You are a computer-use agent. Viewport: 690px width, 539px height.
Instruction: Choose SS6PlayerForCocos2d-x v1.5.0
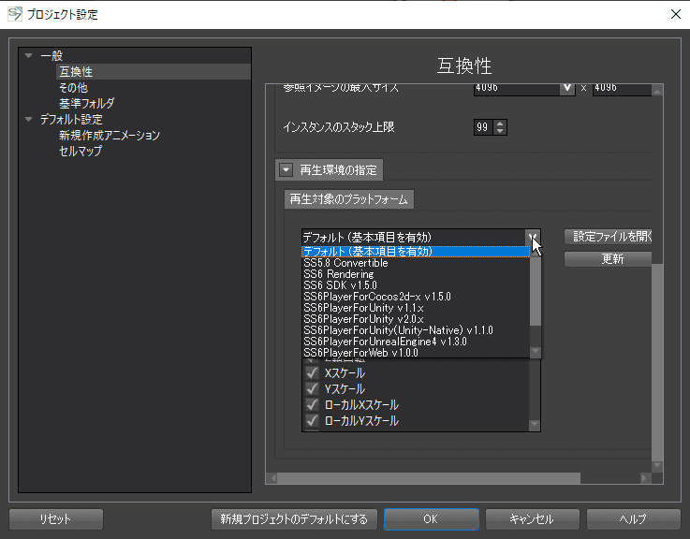(416, 297)
